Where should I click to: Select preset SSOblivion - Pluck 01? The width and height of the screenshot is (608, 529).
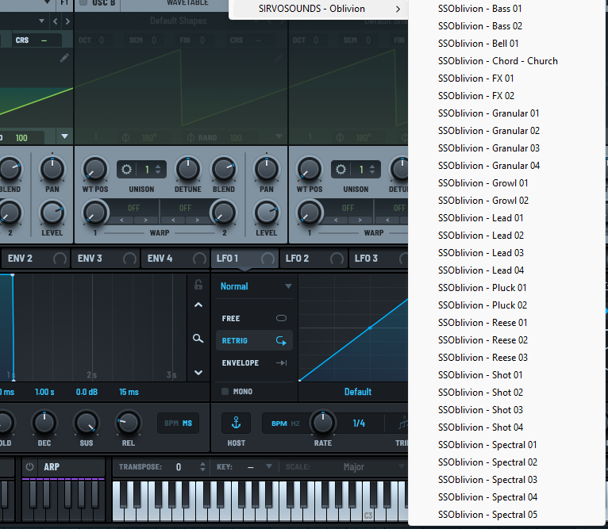[482, 288]
